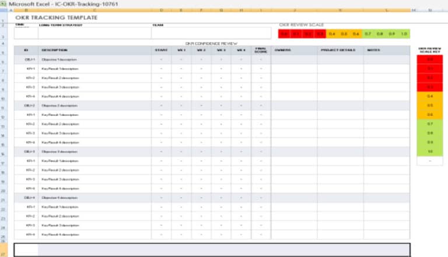Click the Objective 1 description cell
Screen dimensions: 448x257
click(94, 59)
